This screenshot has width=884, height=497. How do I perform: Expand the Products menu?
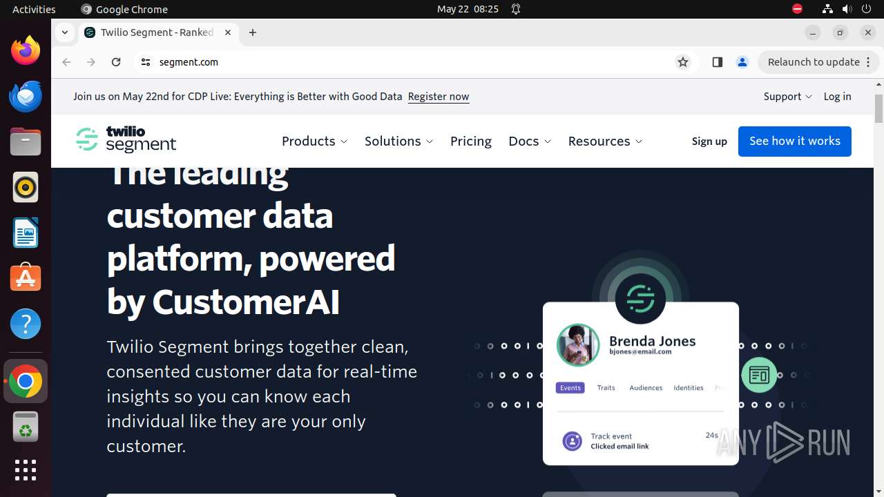tap(314, 141)
